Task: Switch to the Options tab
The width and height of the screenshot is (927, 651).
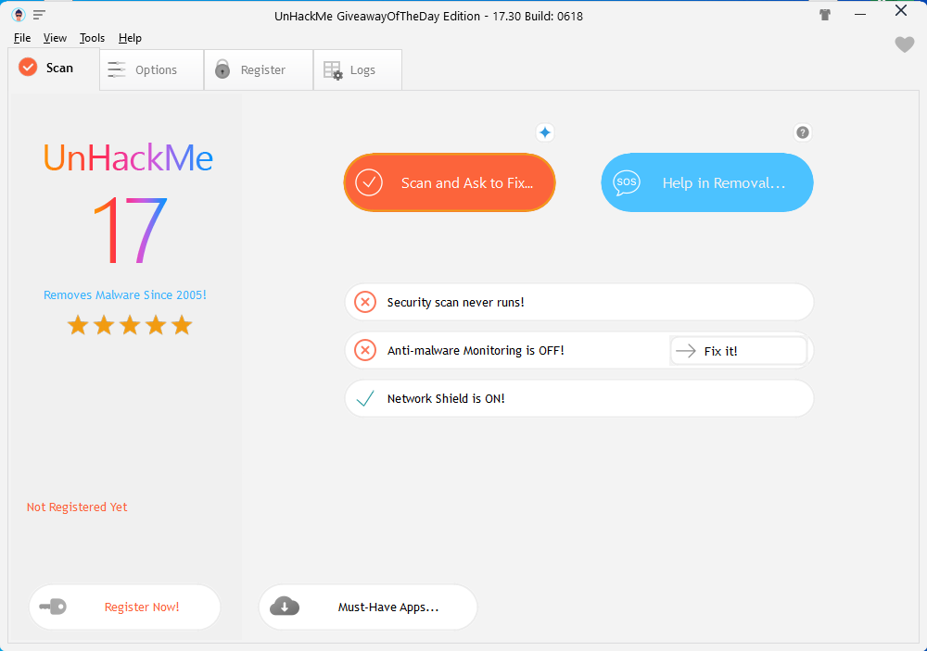Action: point(152,69)
